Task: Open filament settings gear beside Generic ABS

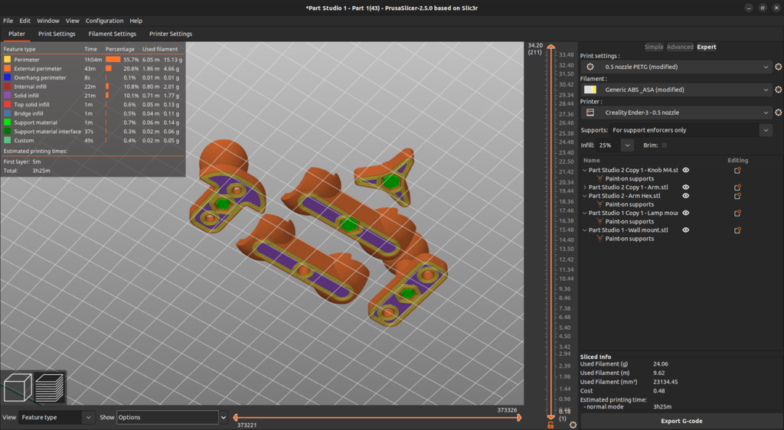Action: 778,90
